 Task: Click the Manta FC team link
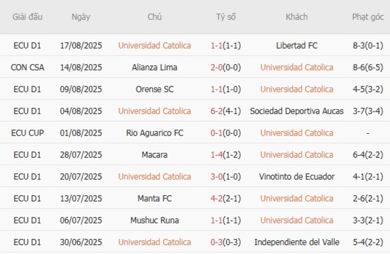tap(154, 198)
